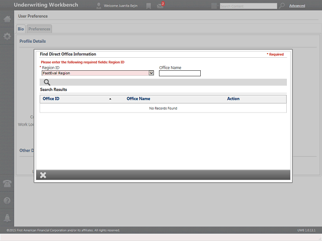Open the Advanced search link
The height and width of the screenshot is (241, 322).
click(297, 6)
